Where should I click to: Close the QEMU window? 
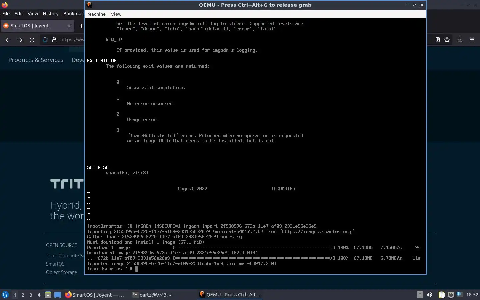coord(422,5)
